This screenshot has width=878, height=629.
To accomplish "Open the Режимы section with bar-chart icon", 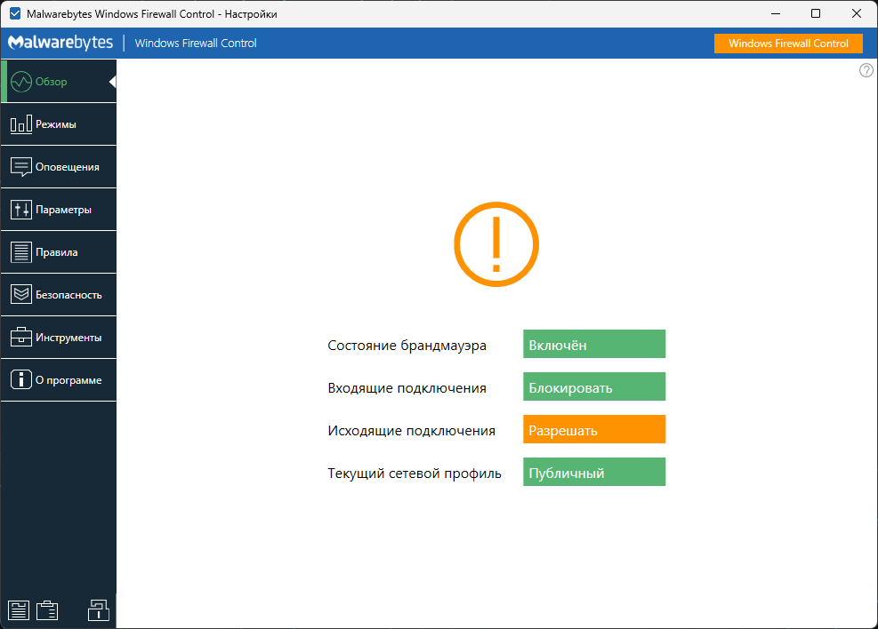I will pyautogui.click(x=58, y=124).
